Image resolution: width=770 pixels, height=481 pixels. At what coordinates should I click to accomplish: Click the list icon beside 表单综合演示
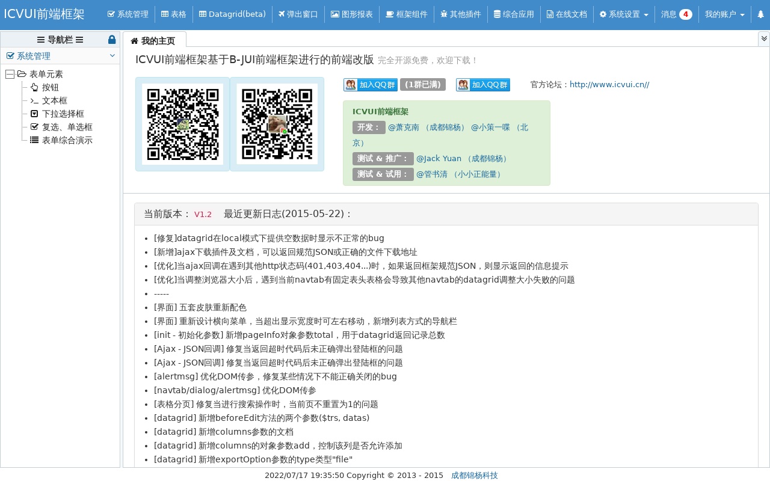click(x=34, y=140)
